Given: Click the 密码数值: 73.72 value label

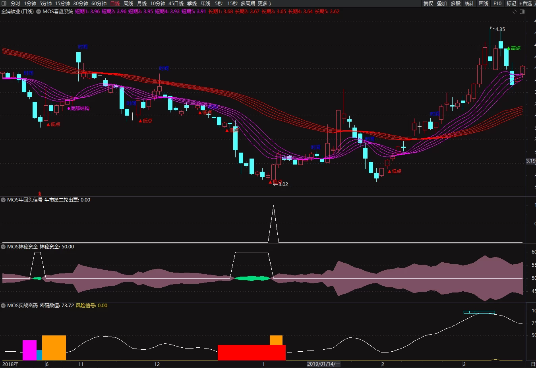Looking at the screenshot, I should coord(57,306).
